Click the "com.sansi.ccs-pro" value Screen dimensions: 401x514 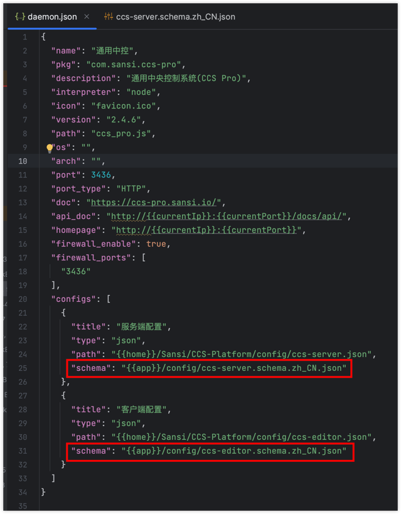click(134, 65)
